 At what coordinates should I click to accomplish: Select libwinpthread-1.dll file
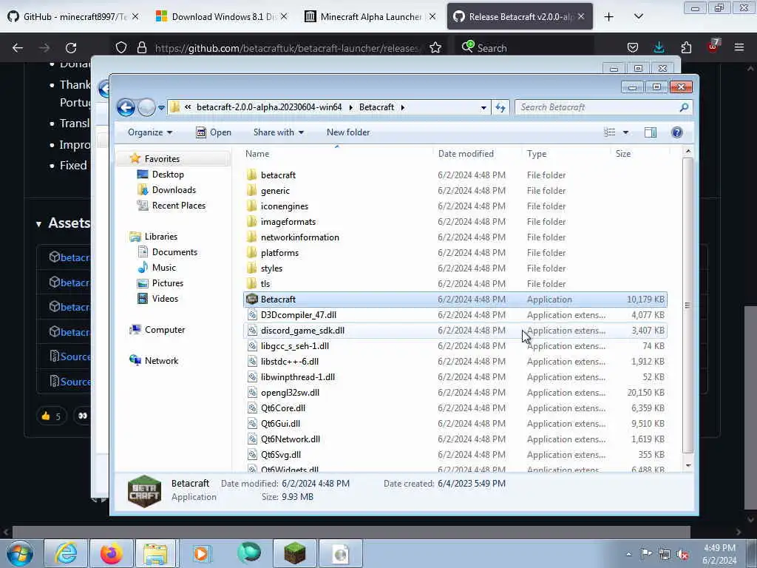(x=297, y=376)
